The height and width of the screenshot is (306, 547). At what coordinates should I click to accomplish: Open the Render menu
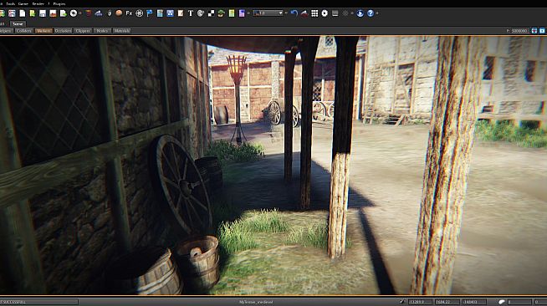(x=38, y=4)
